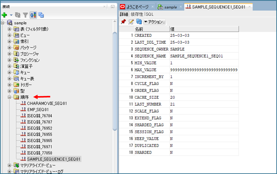Click the refresh icon in sequence detail toolbar
This screenshot has height=174, width=277.
(139, 22)
